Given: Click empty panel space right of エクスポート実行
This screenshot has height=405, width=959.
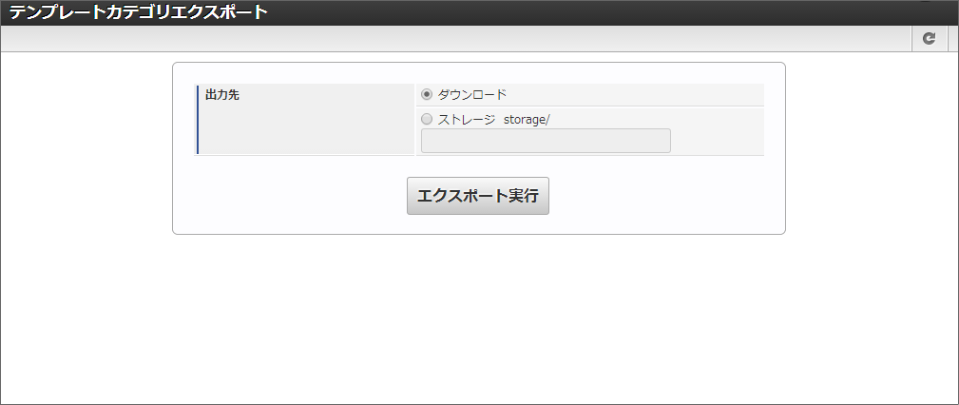Looking at the screenshot, I should point(665,196).
